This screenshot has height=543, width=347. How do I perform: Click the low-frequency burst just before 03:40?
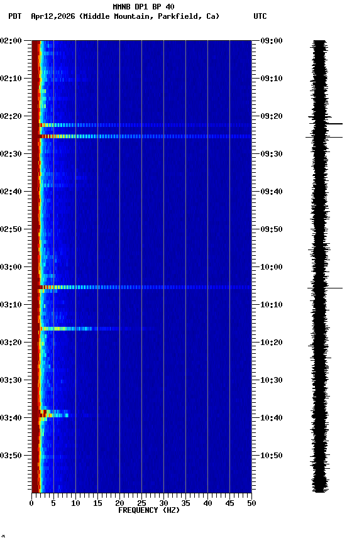click(55, 414)
